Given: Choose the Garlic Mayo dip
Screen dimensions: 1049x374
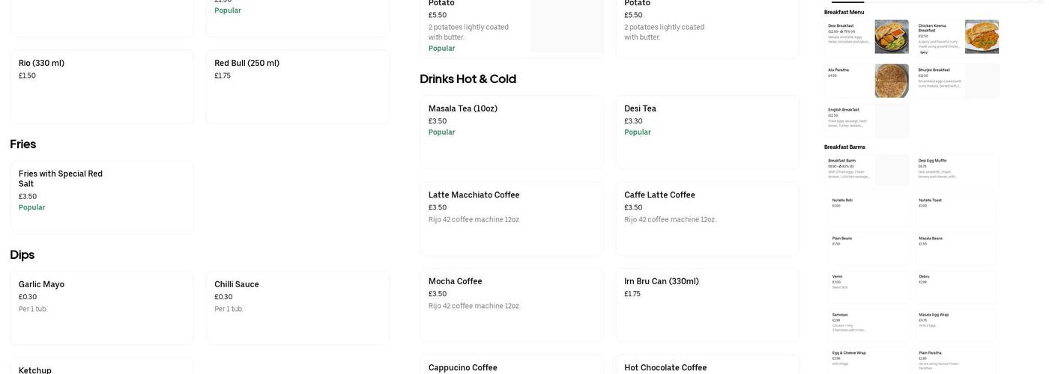Looking at the screenshot, I should (102, 307).
